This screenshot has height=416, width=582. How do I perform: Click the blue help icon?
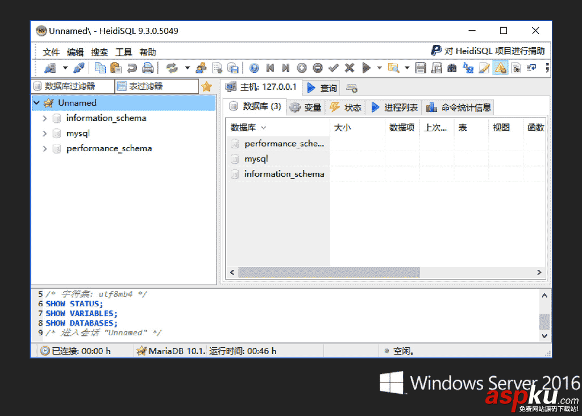coord(254,68)
